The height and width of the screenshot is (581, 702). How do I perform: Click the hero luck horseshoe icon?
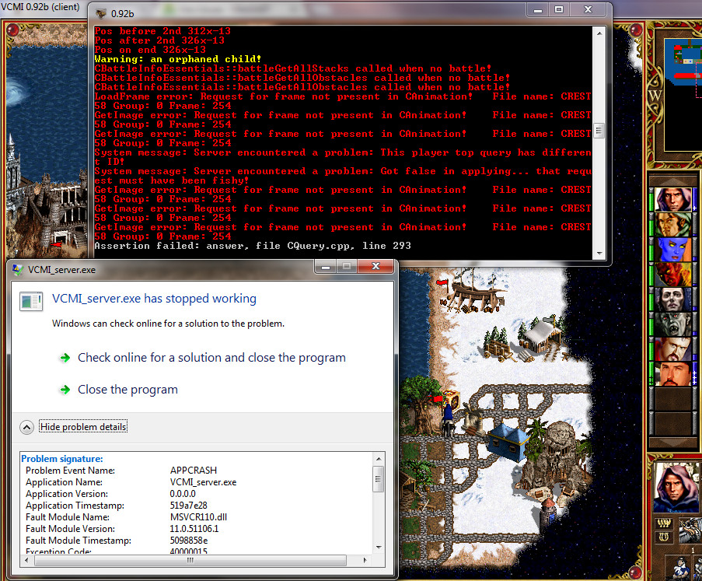click(x=664, y=537)
